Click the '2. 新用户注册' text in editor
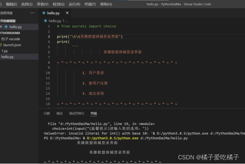The image size is (245, 164). [95, 83]
